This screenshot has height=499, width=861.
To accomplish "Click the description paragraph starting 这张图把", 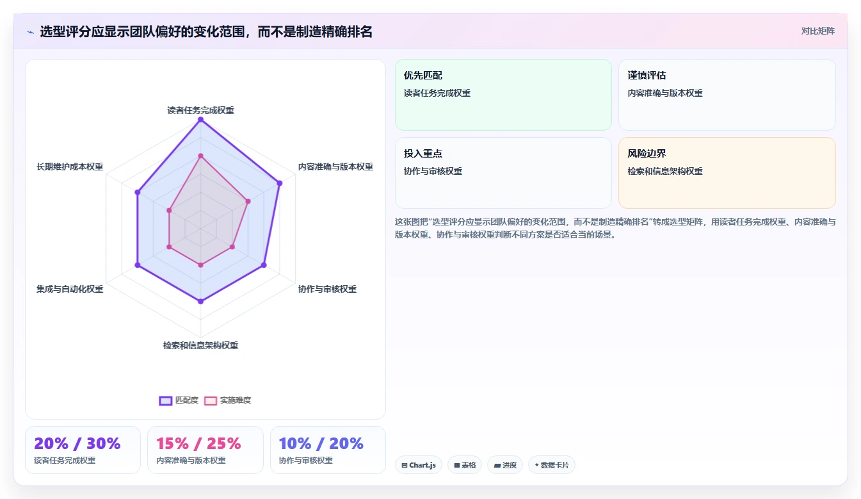I will 615,228.
